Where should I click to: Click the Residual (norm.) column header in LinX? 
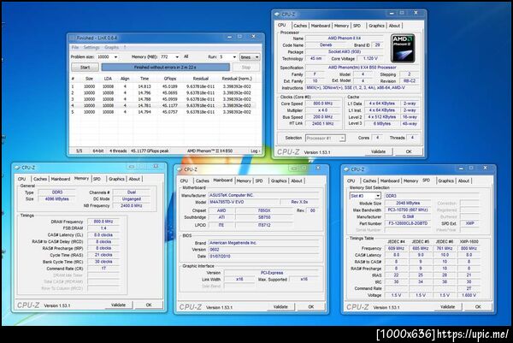pyautogui.click(x=237, y=79)
